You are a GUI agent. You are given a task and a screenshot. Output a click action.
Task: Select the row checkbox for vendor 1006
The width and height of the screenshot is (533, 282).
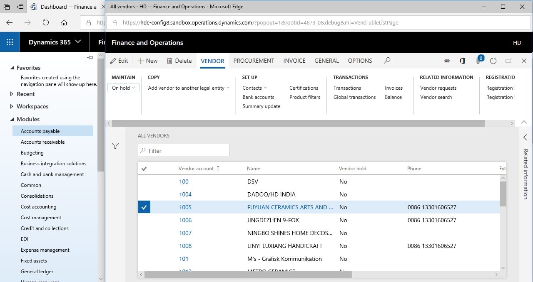pos(144,220)
